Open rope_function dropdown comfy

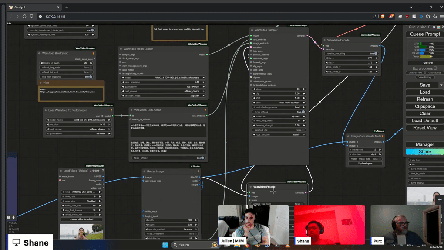point(279,134)
